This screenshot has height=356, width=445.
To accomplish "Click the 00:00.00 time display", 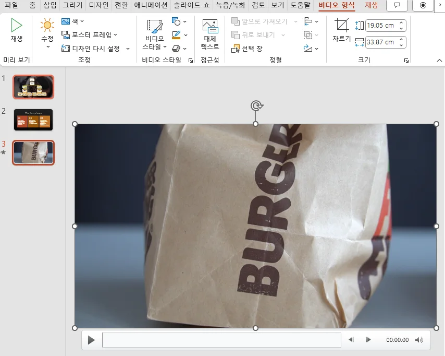I will click(x=397, y=340).
